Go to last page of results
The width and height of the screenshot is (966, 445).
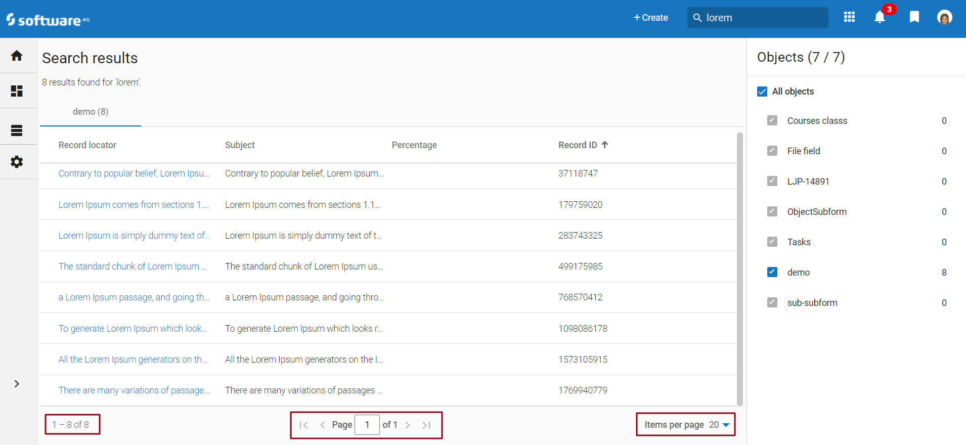426,425
